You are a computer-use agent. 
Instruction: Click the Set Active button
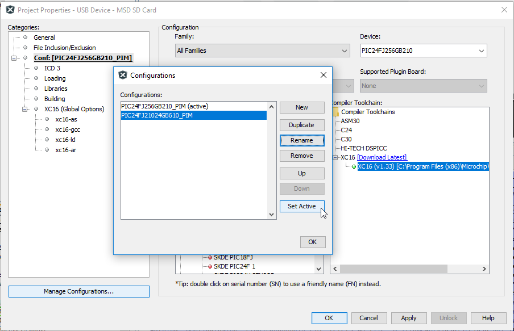[302, 206]
